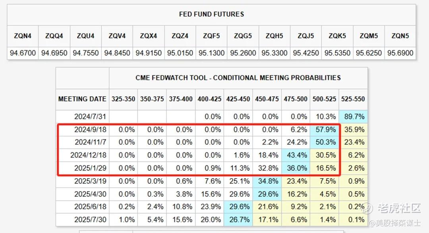Viewport: 429px width, 233px height.
Task: Select the 2024/7/31 meeting date row
Action: click(90, 116)
